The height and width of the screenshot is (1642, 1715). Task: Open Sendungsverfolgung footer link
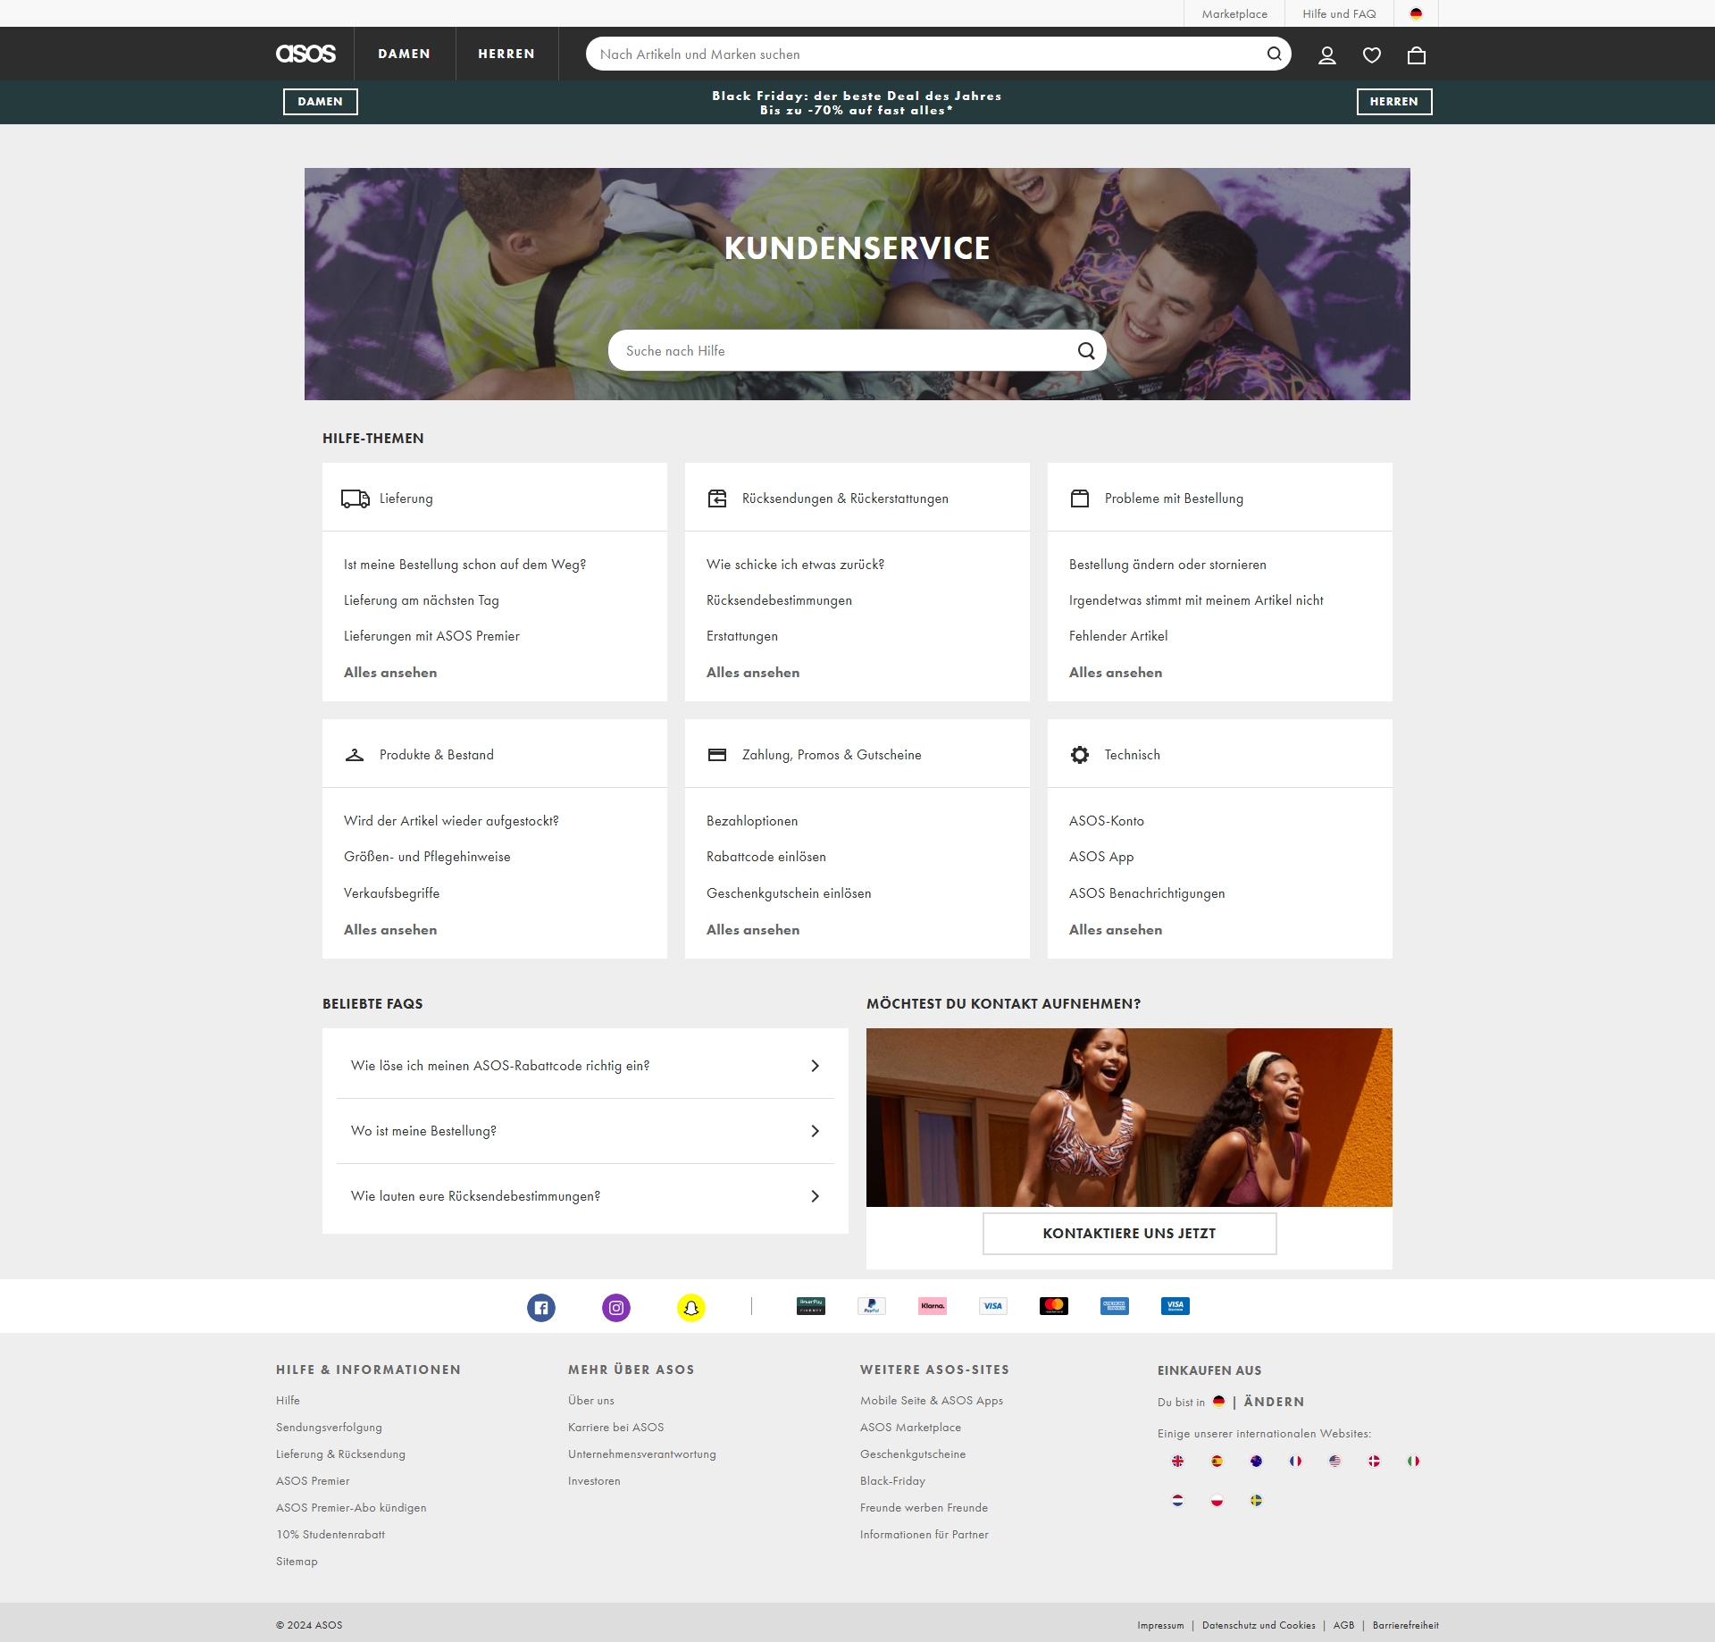point(329,1428)
